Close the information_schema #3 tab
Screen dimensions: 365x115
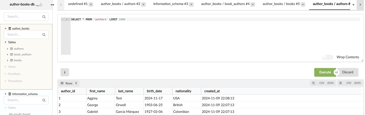[191, 4]
